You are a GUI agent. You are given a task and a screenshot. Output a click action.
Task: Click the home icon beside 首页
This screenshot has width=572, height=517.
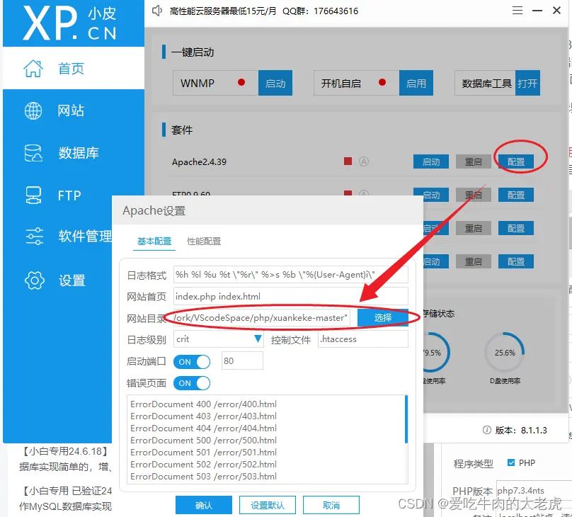[33, 68]
